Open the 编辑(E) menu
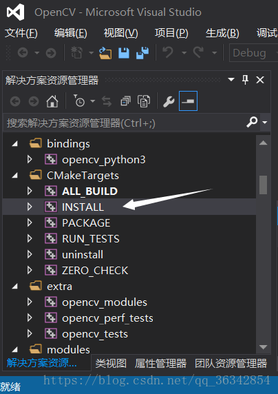 click(x=71, y=33)
